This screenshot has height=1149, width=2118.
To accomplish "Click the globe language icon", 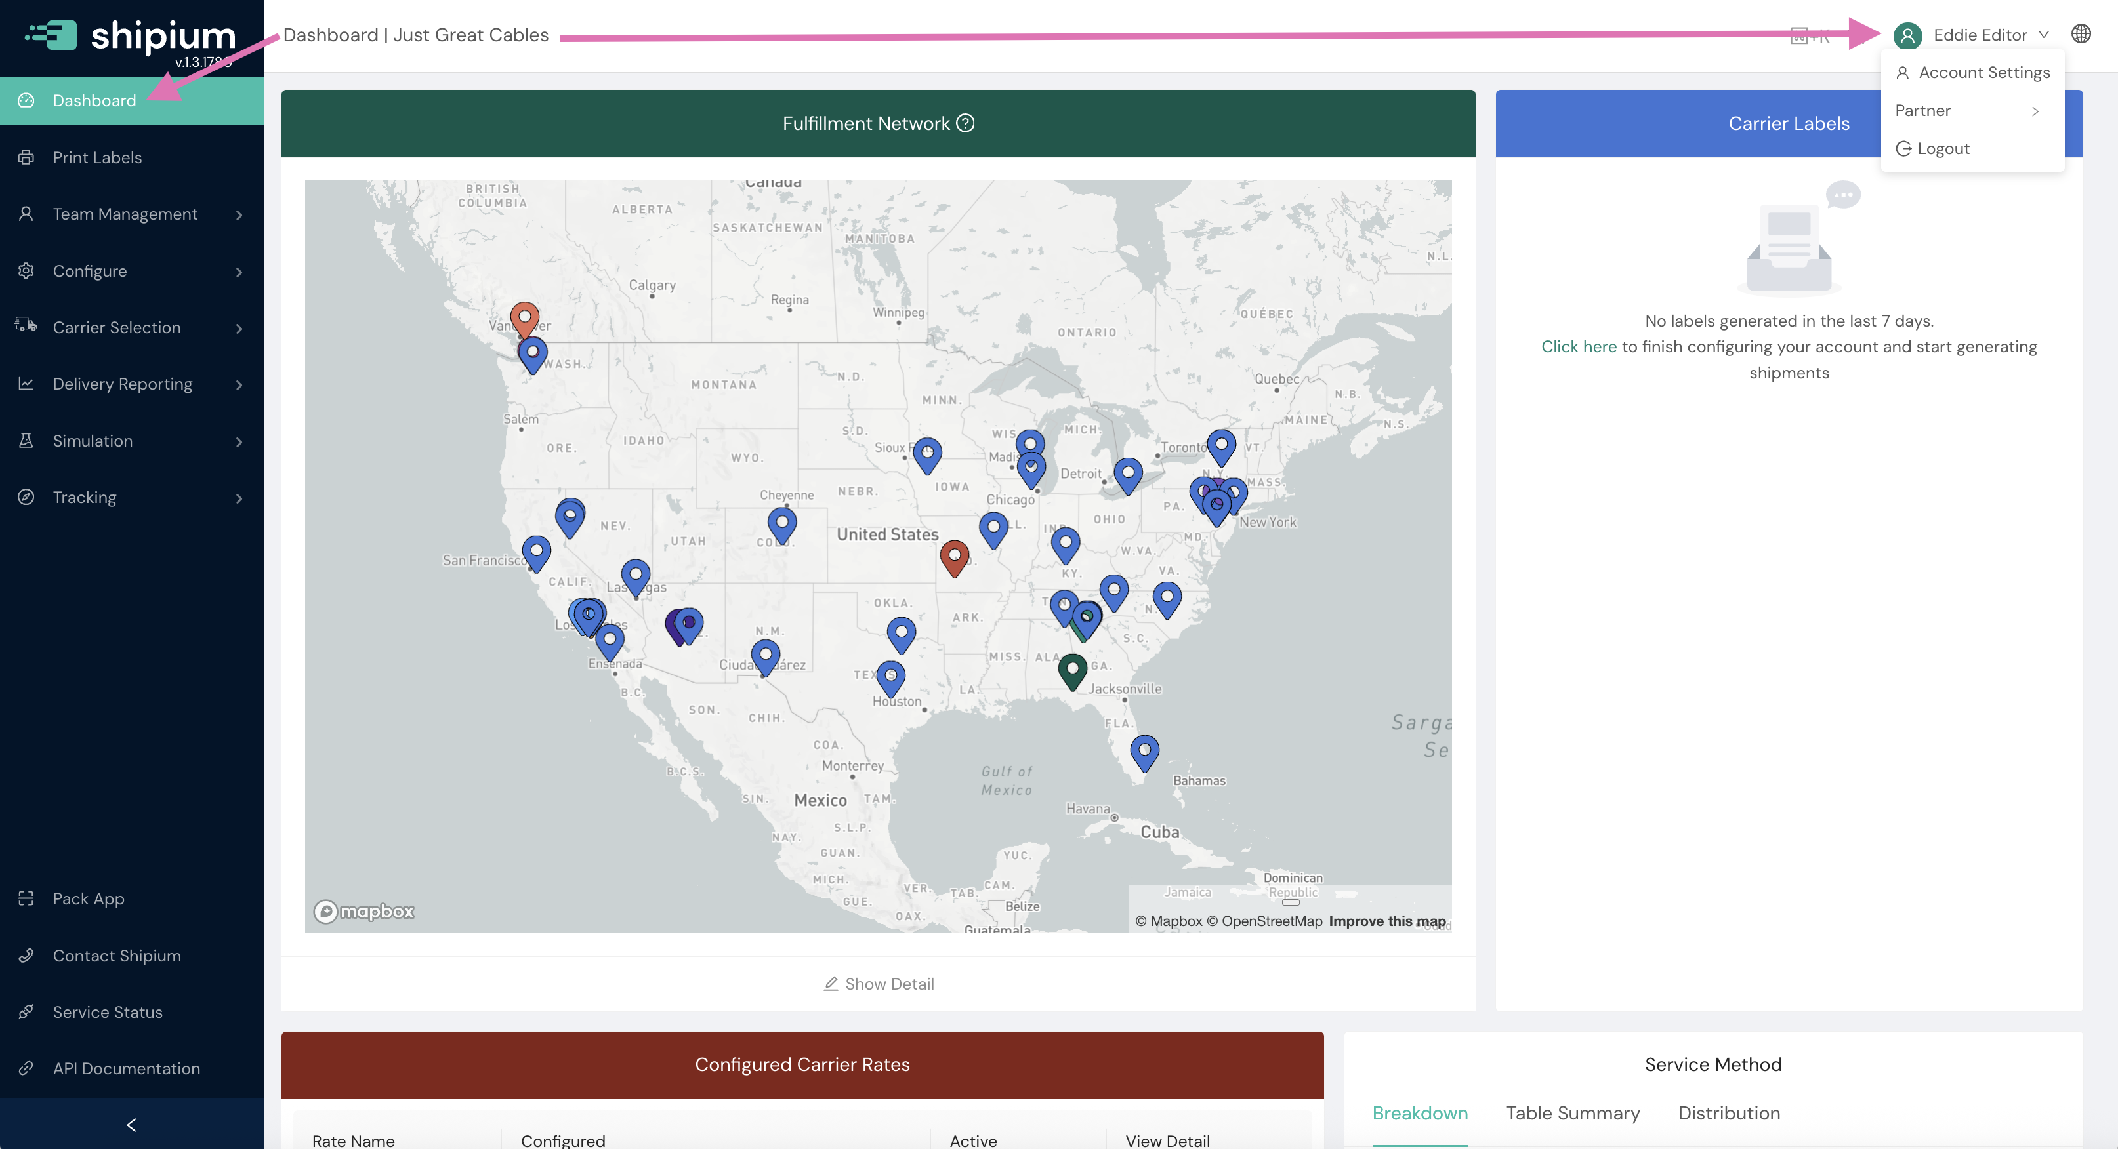I will coord(2080,33).
